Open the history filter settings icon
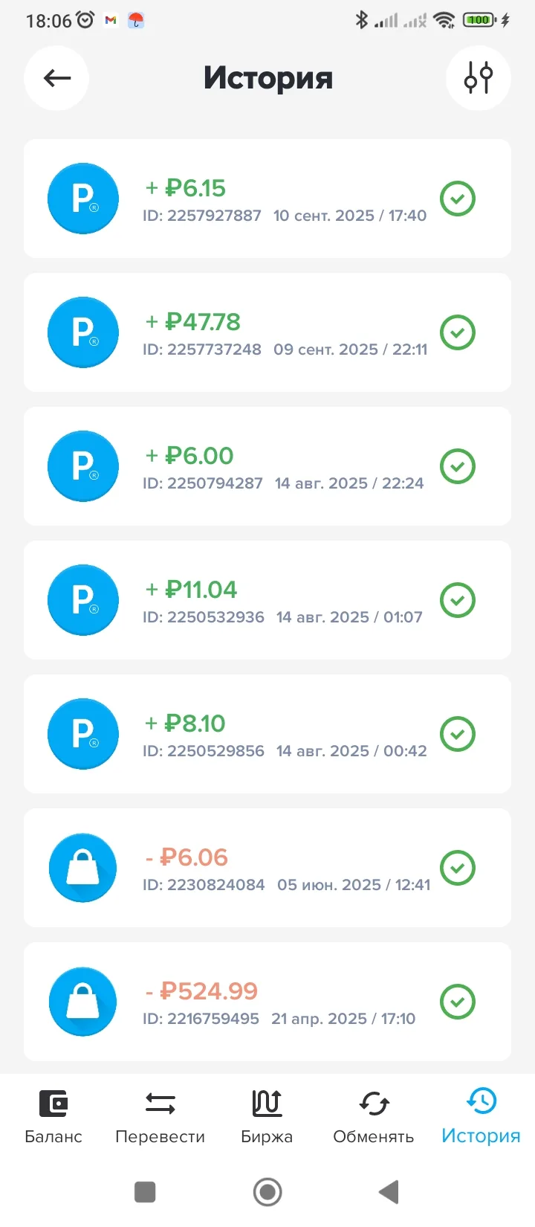Viewport: 535px width, 1227px height. [x=478, y=78]
